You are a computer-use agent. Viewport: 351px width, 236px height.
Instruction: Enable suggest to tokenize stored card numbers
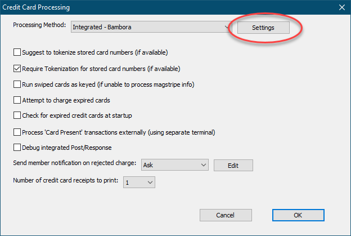point(17,53)
